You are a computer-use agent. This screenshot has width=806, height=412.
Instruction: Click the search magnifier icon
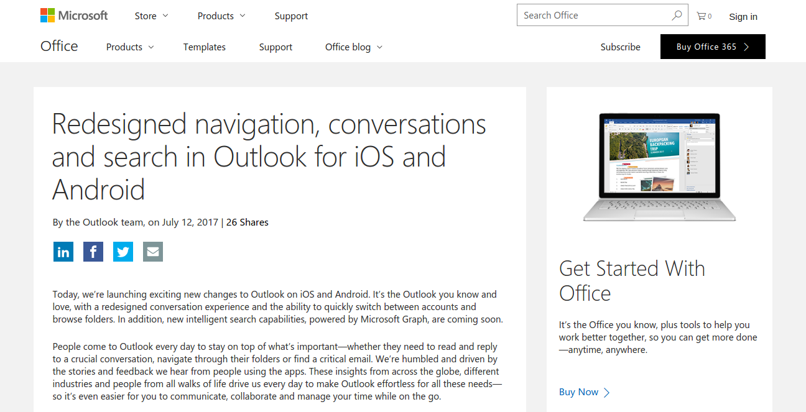click(x=677, y=16)
